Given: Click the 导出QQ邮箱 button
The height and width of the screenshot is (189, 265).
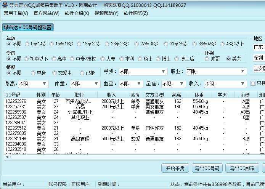Looking at the screenshot, I should click(x=242, y=168).
